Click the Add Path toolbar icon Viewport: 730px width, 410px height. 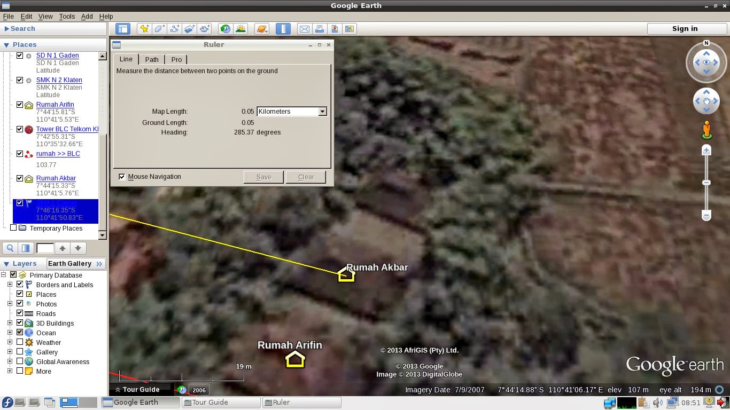click(x=174, y=29)
